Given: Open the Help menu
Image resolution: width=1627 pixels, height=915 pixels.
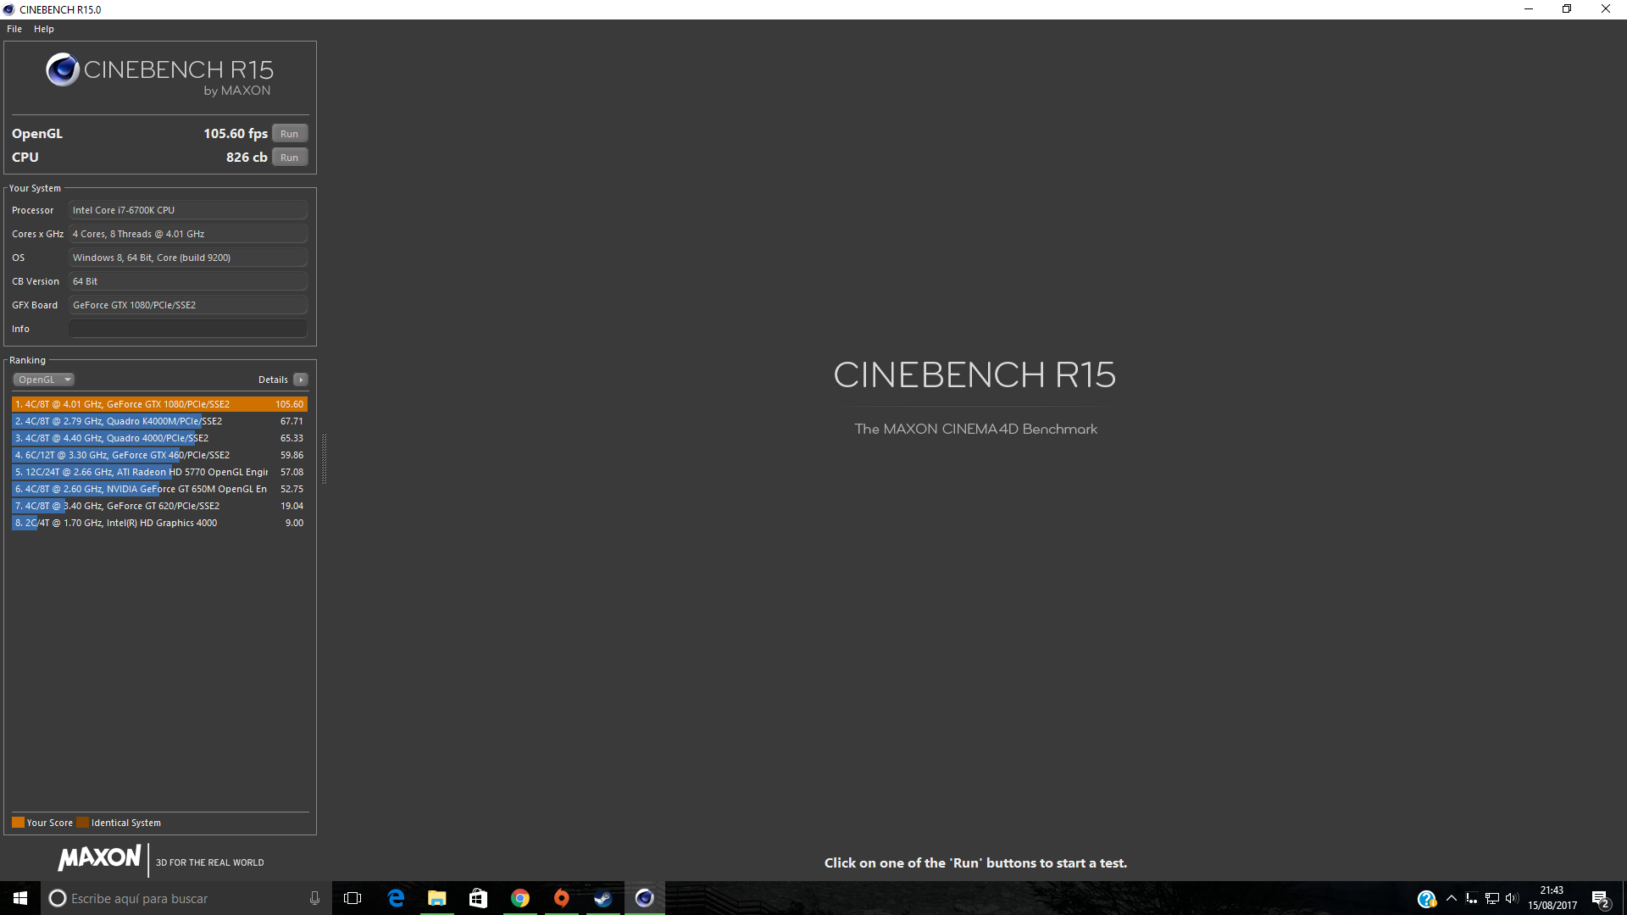Looking at the screenshot, I should 44,29.
